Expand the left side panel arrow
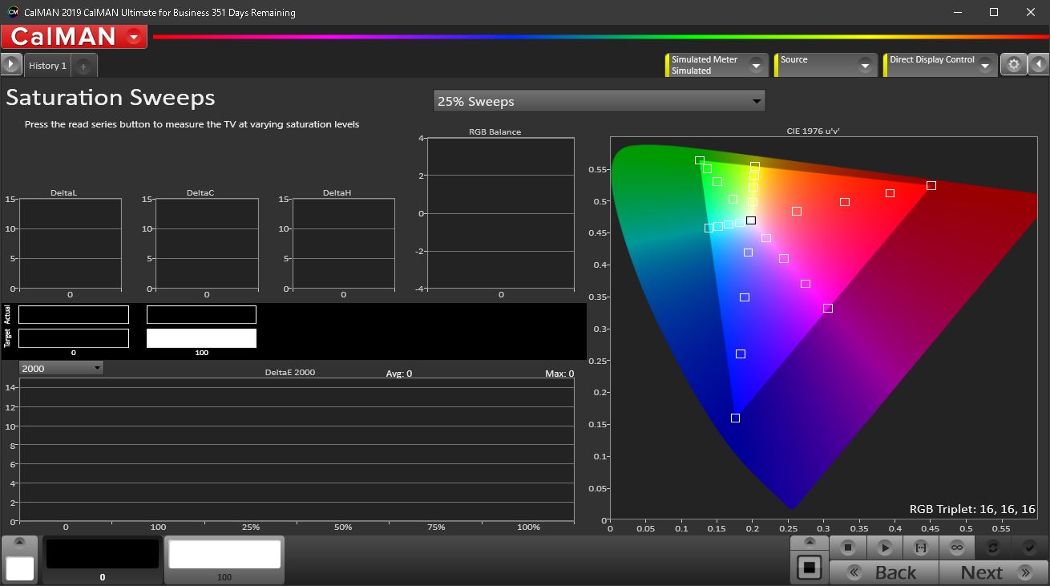 tap(10, 65)
